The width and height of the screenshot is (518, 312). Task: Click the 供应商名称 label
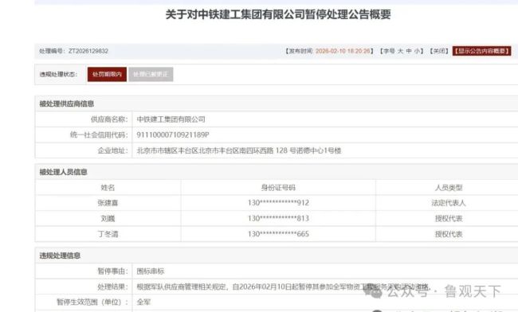[109, 119]
